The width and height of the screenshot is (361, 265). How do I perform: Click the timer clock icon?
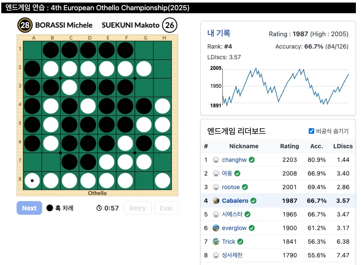pos(99,208)
